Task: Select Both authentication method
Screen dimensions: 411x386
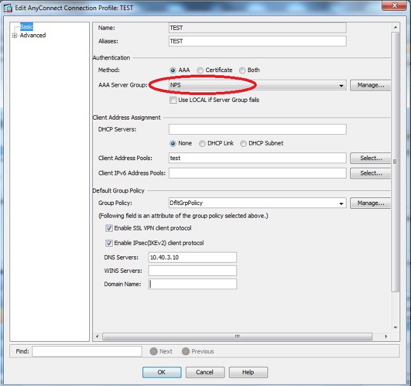Action: [x=242, y=70]
